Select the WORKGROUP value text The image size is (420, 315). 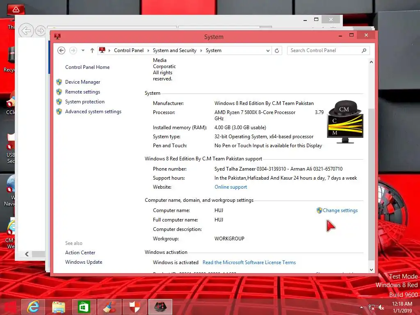[x=229, y=239]
